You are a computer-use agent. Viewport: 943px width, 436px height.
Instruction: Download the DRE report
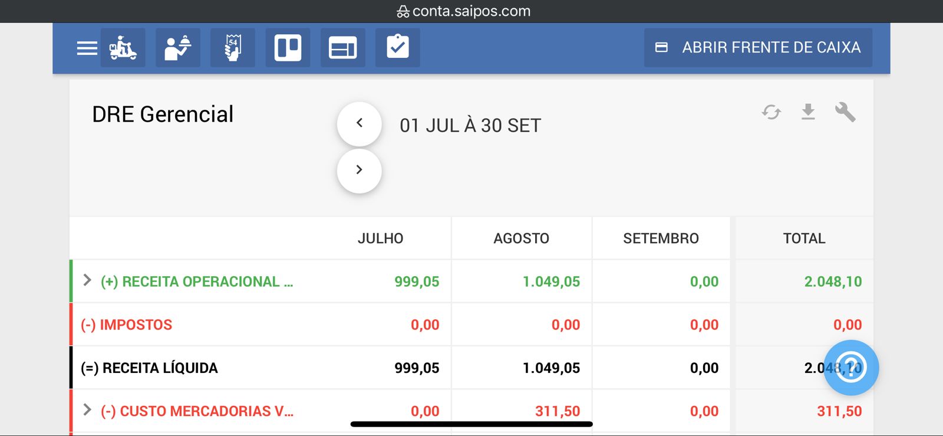(808, 112)
